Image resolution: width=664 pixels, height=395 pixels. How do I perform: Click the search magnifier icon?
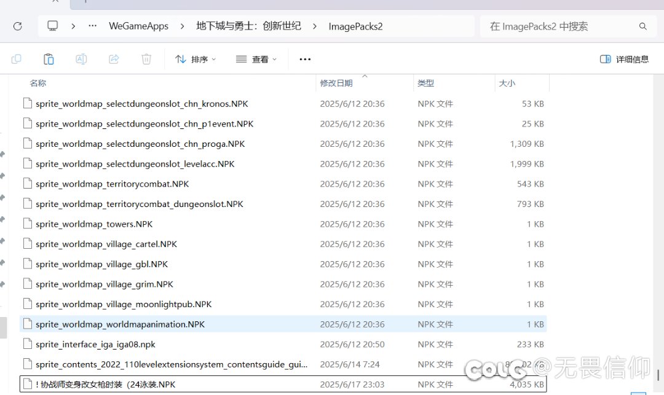point(643,26)
